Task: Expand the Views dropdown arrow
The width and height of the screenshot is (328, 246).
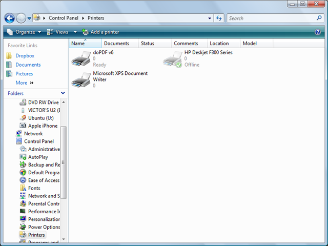Action: 75,32
